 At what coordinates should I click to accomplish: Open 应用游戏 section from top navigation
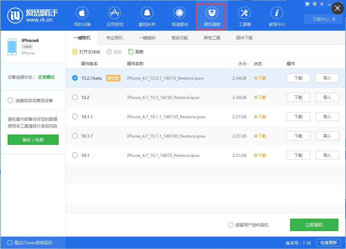pyautogui.click(x=114, y=16)
